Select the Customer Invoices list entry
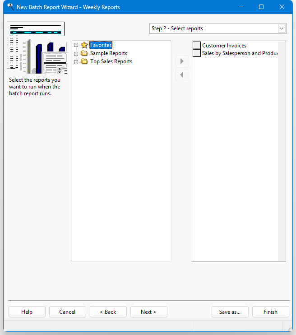This screenshot has width=296, height=335. click(224, 46)
